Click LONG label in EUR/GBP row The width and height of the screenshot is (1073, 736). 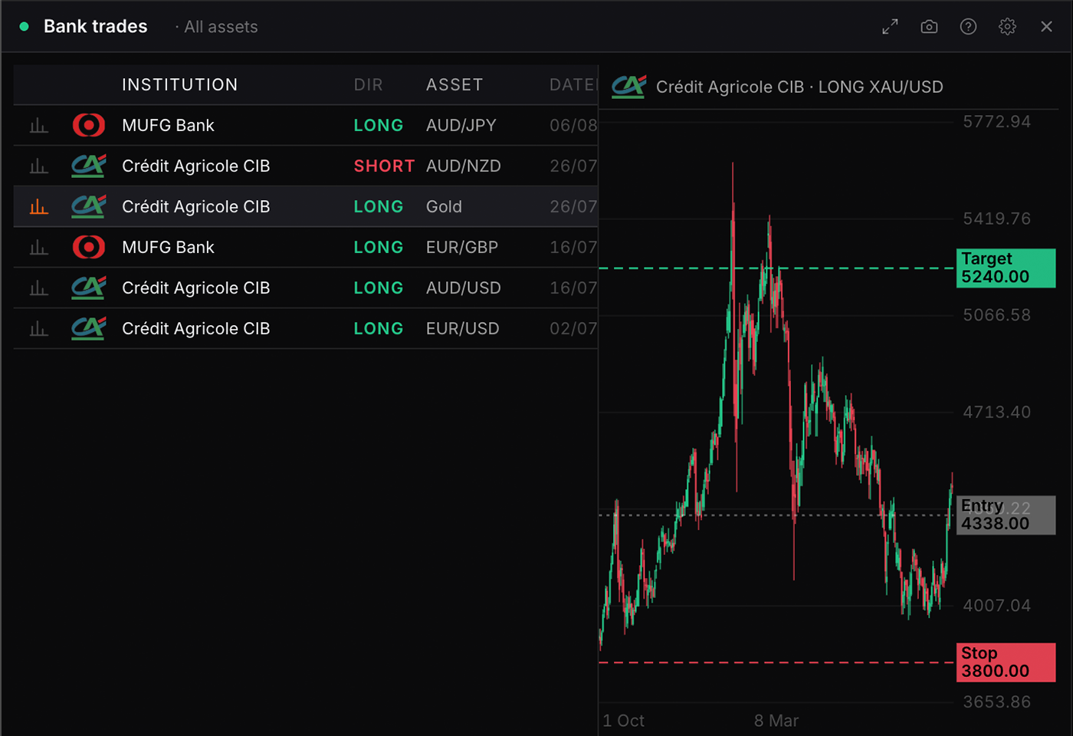click(x=378, y=247)
